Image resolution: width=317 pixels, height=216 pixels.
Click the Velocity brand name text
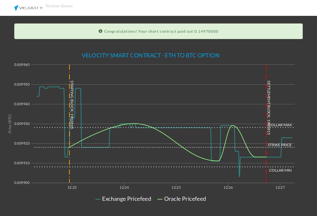[31, 8]
